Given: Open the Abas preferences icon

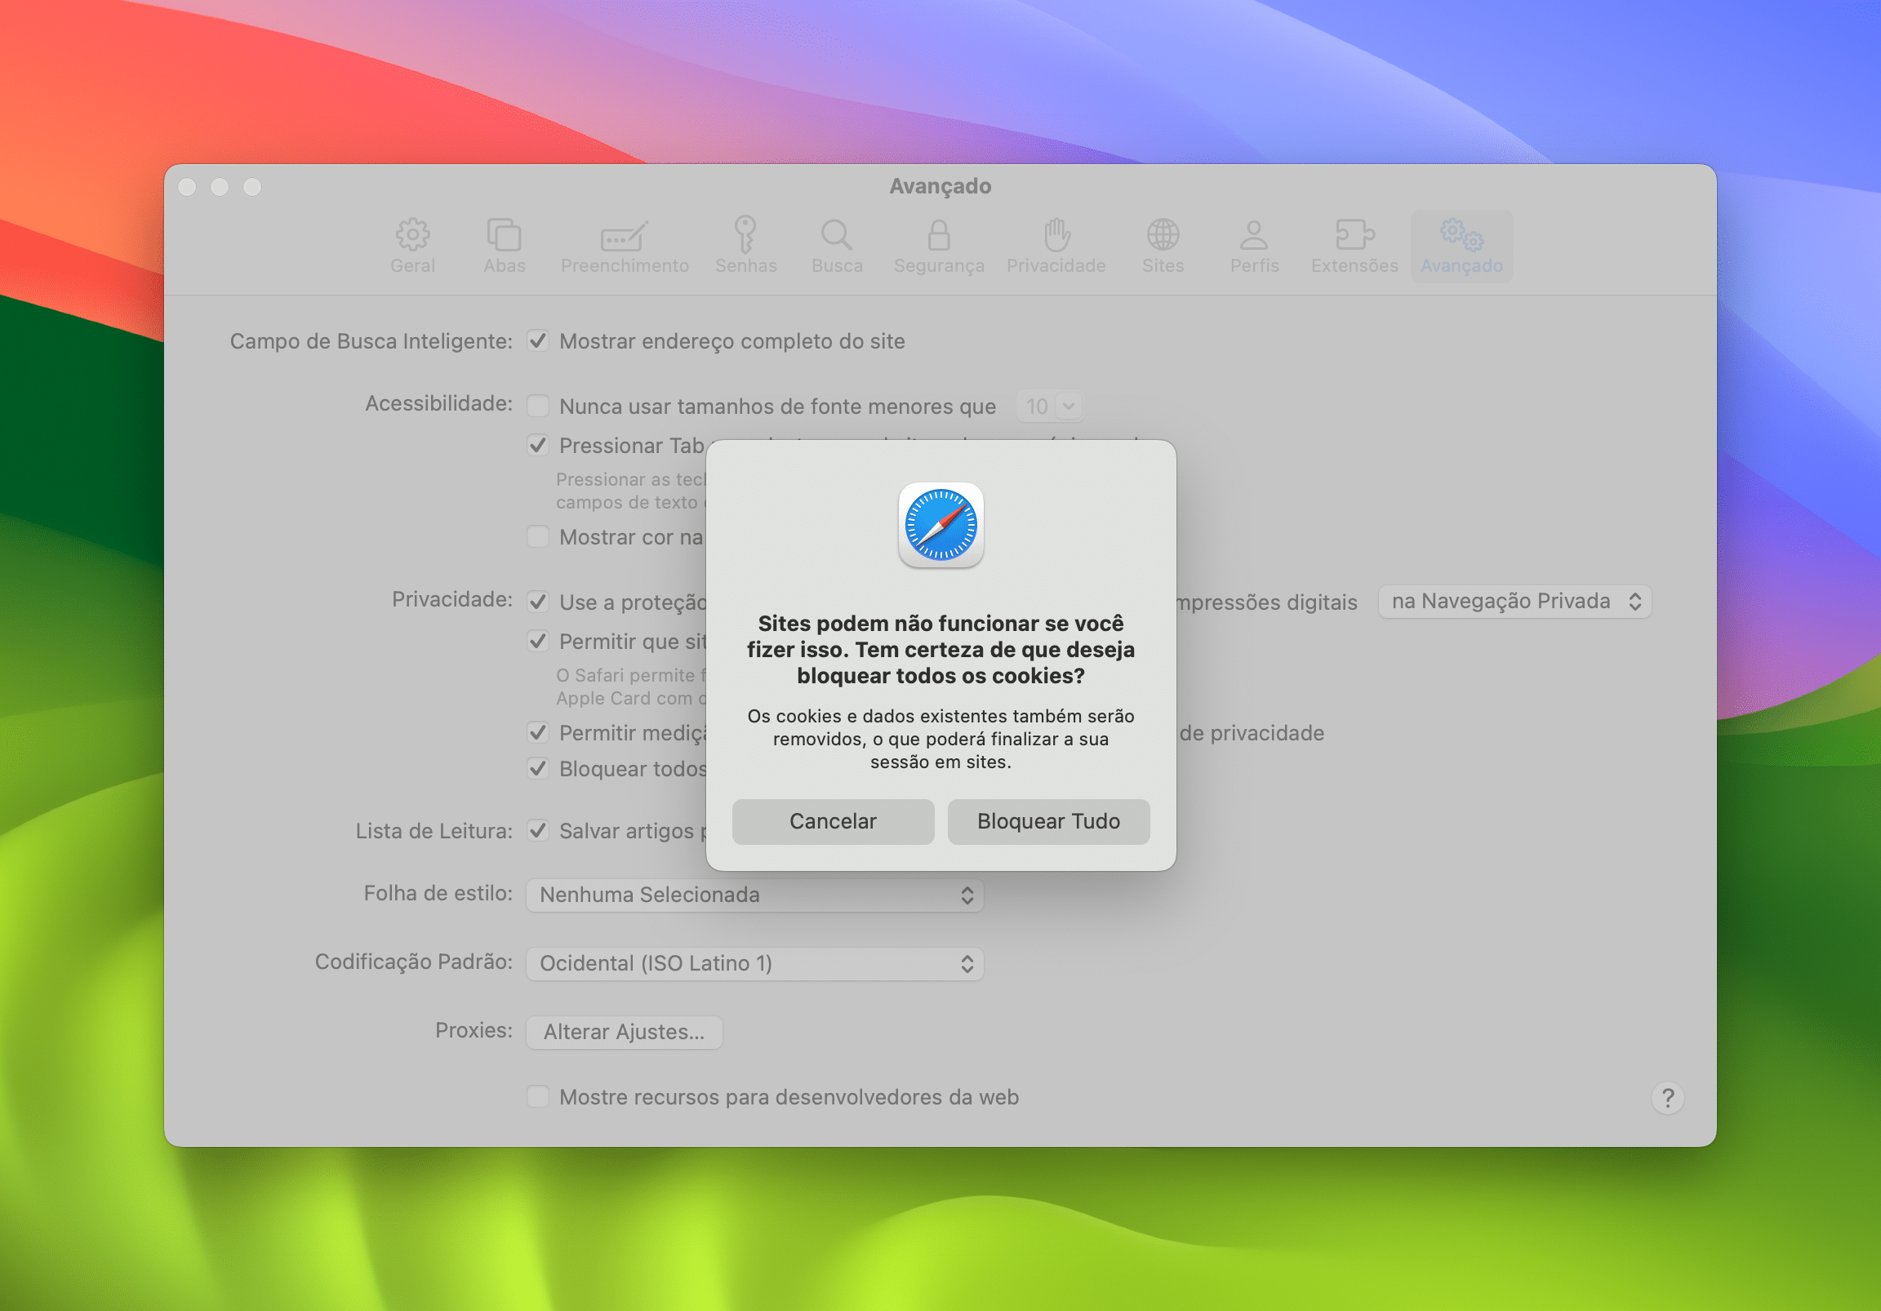Looking at the screenshot, I should [x=504, y=234].
